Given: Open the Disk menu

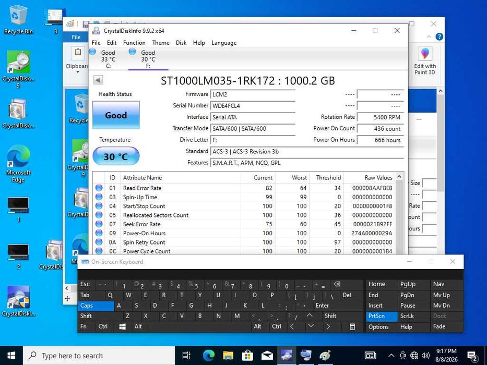Looking at the screenshot, I should click(181, 43).
